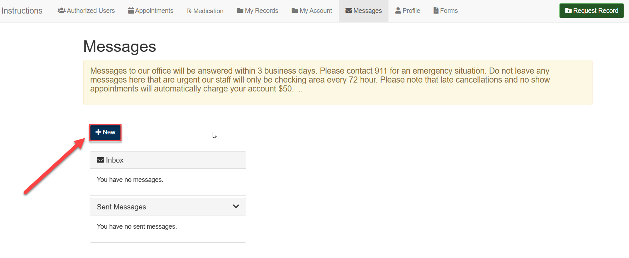629x258 pixels.
Task: Click the My Records folder icon
Action: (240, 11)
